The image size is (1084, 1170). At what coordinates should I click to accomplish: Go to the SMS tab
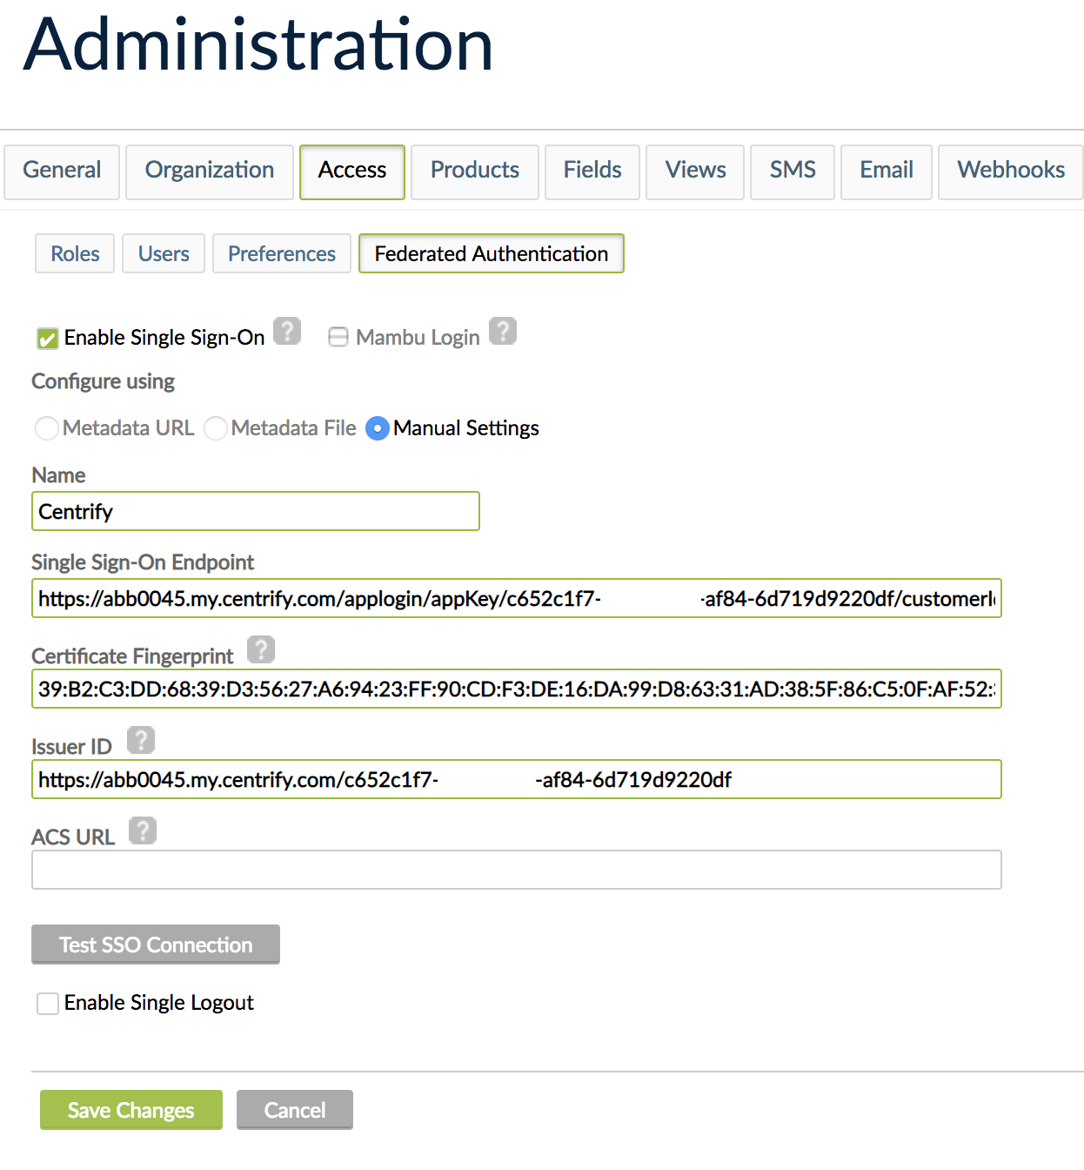click(792, 171)
